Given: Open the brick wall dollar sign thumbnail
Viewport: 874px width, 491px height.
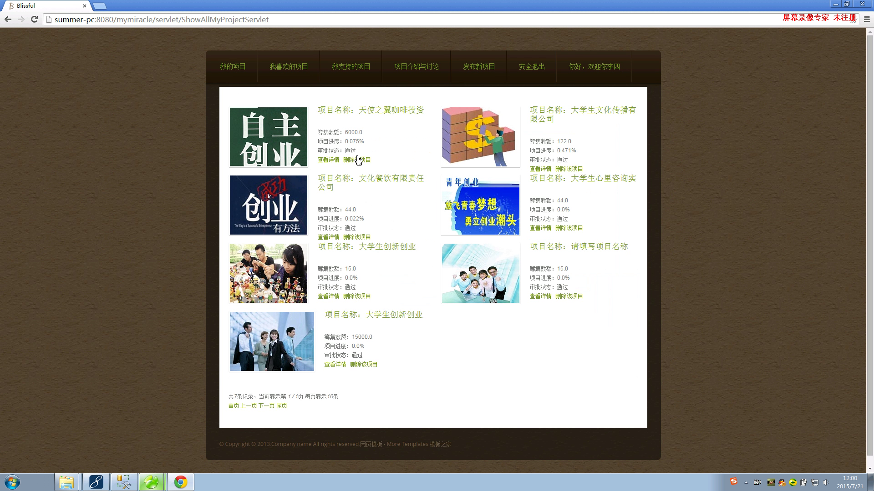Looking at the screenshot, I should point(481,137).
